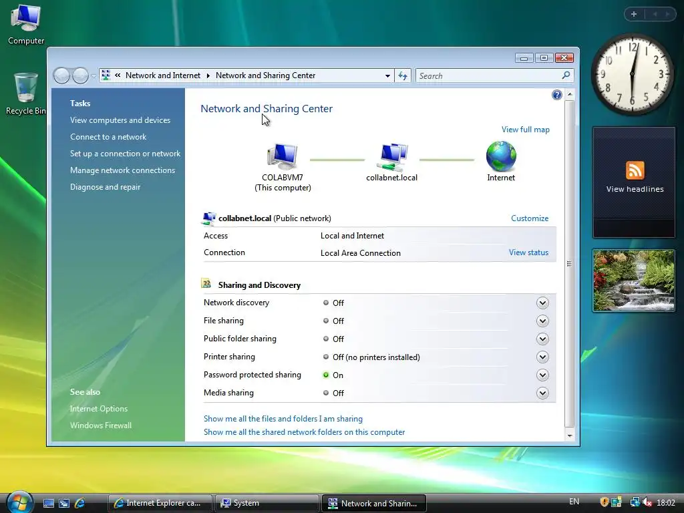Open help with the blue question mark icon
The width and height of the screenshot is (684, 513).
coord(556,95)
